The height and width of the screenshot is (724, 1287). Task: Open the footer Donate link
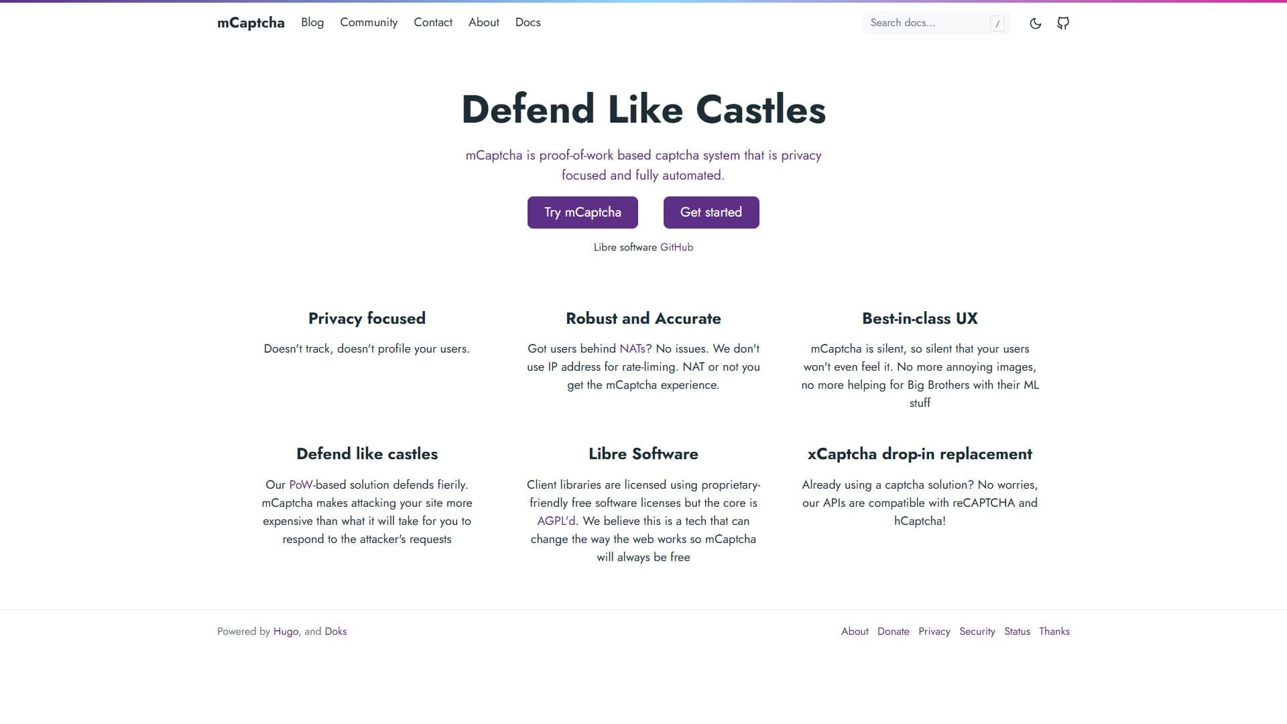click(894, 631)
